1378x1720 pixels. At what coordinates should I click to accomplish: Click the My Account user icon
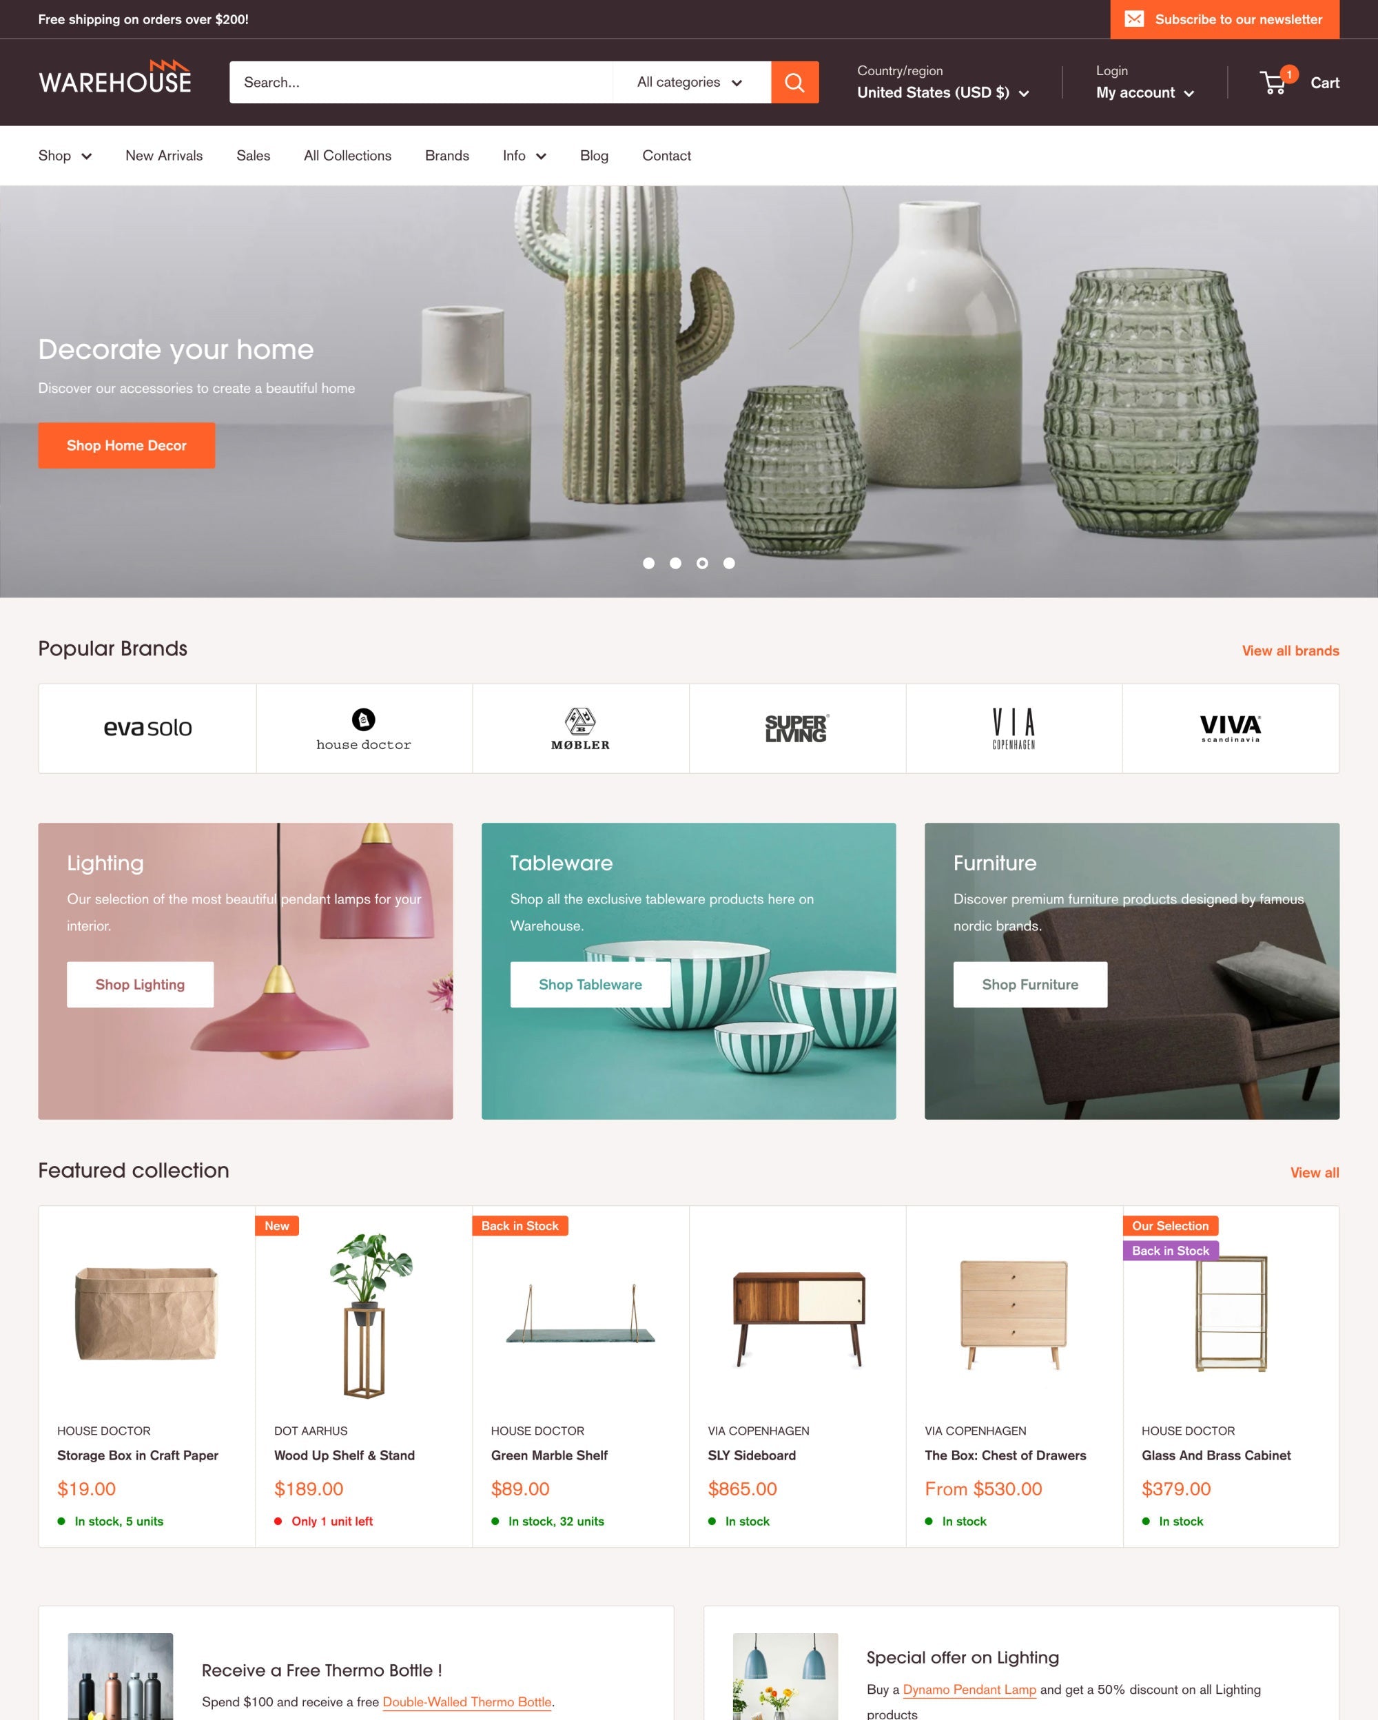(1144, 81)
